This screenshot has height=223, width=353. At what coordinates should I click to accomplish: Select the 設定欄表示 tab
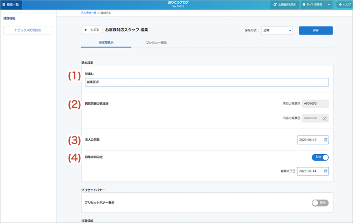point(106,42)
